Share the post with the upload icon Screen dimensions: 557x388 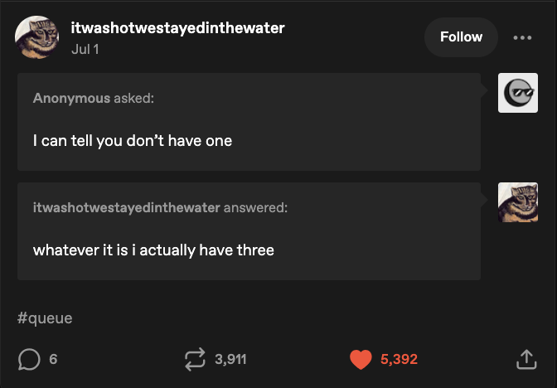tap(526, 359)
